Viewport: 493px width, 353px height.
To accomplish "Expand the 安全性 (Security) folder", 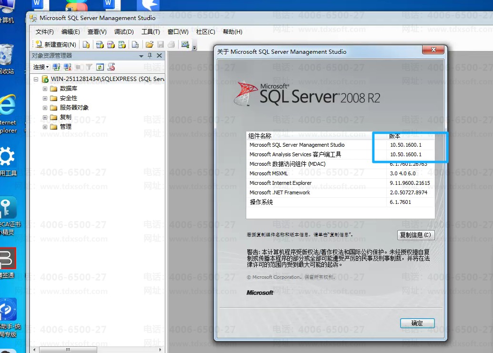I will [x=45, y=98].
